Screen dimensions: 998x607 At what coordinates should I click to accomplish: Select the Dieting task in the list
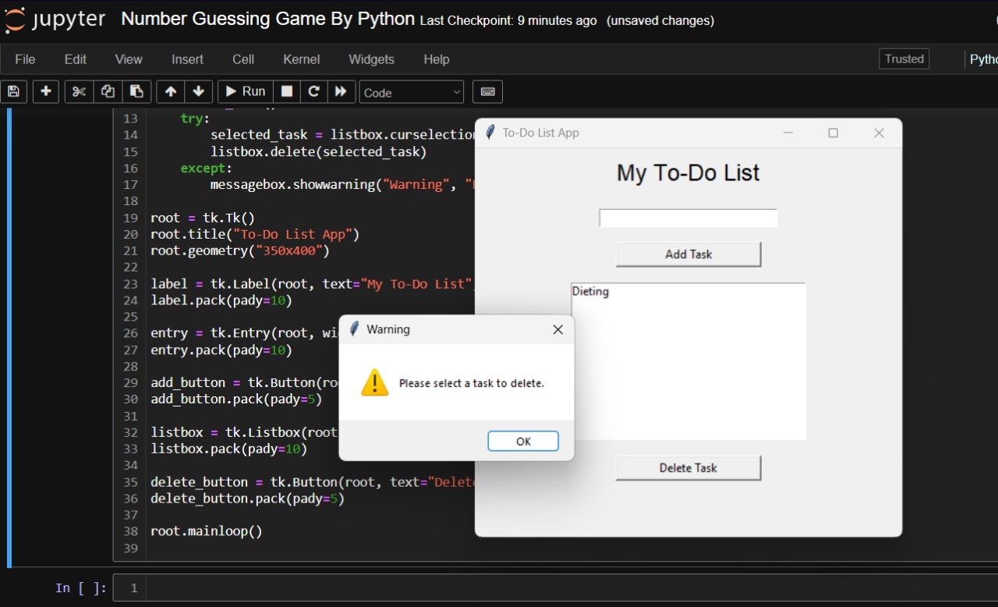pos(590,291)
